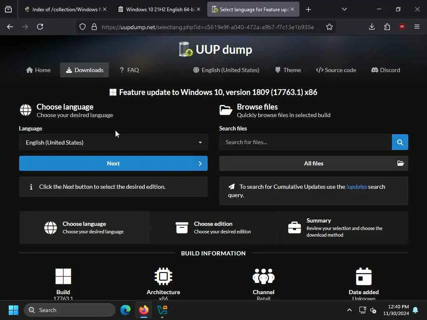
Task: Launch Microsoft Edge from taskbar
Action: tap(126, 310)
